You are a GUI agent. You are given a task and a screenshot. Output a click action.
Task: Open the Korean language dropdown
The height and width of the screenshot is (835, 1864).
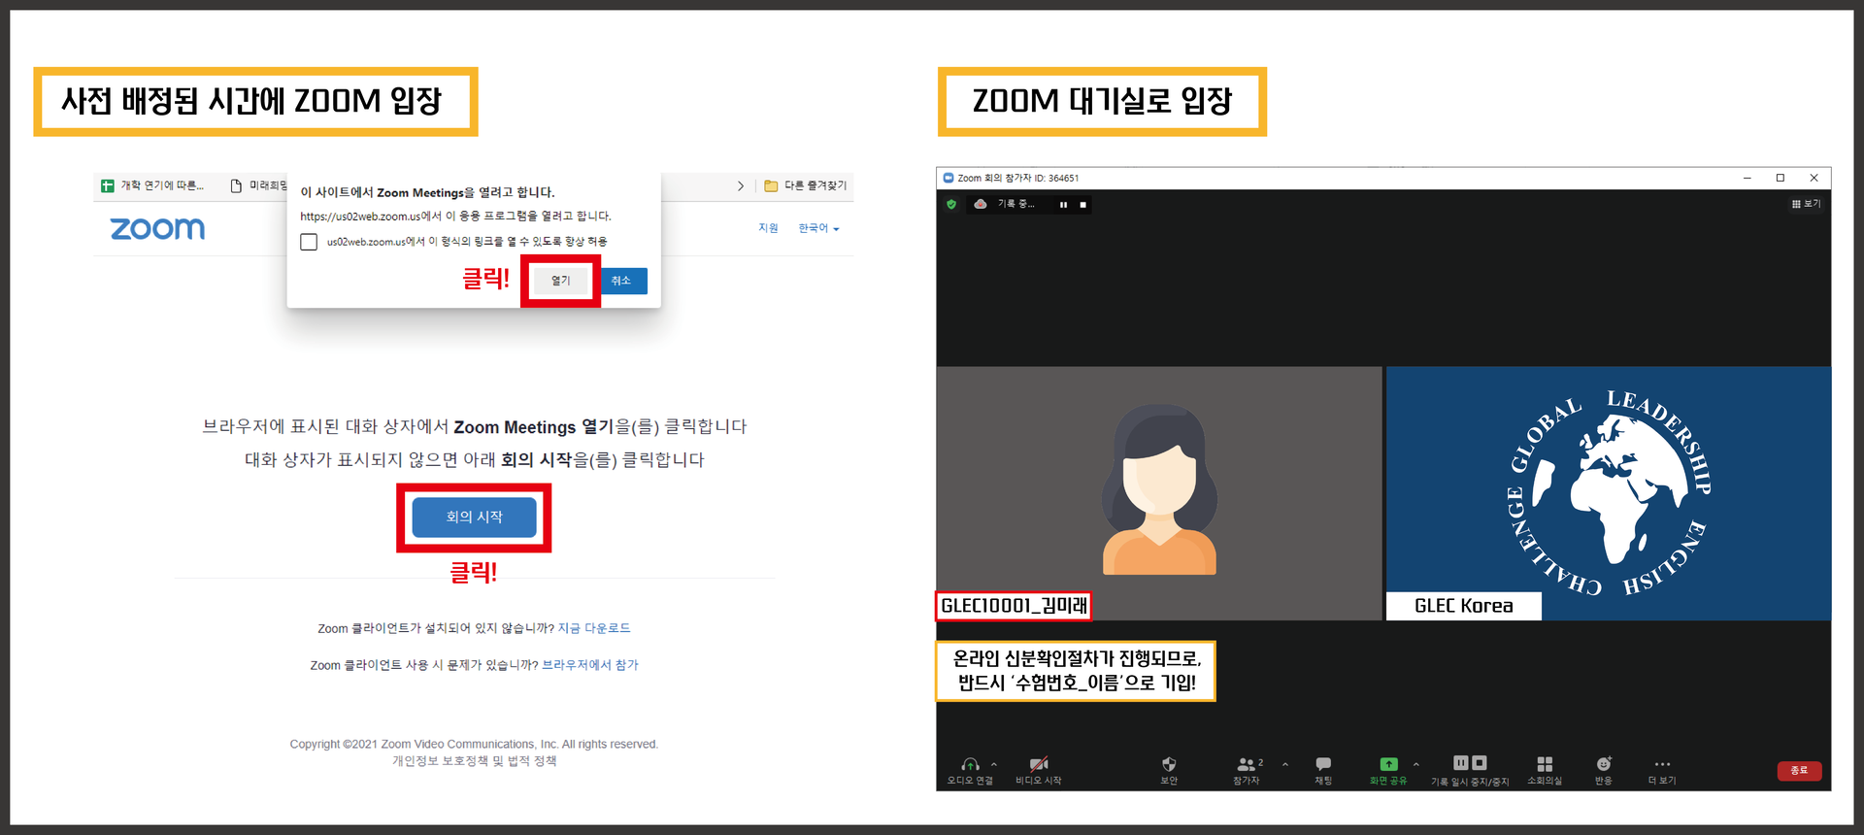[818, 228]
